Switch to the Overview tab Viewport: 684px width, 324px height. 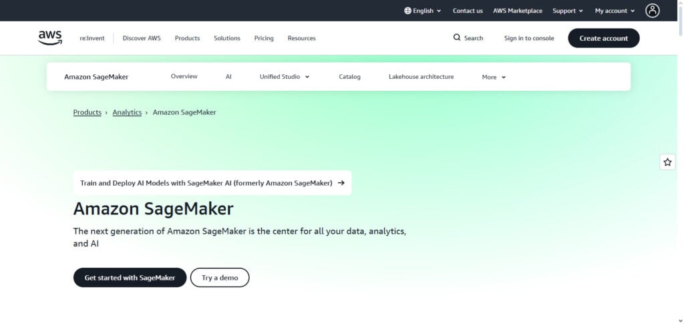pos(184,76)
